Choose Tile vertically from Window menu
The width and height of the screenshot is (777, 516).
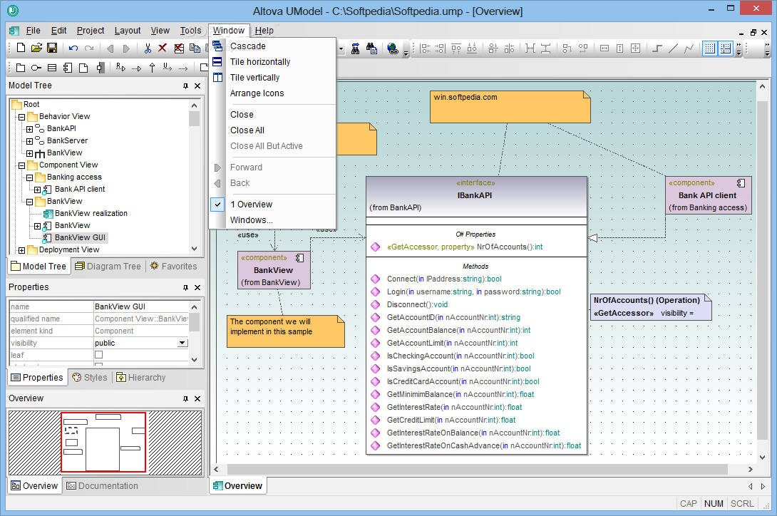[272, 78]
